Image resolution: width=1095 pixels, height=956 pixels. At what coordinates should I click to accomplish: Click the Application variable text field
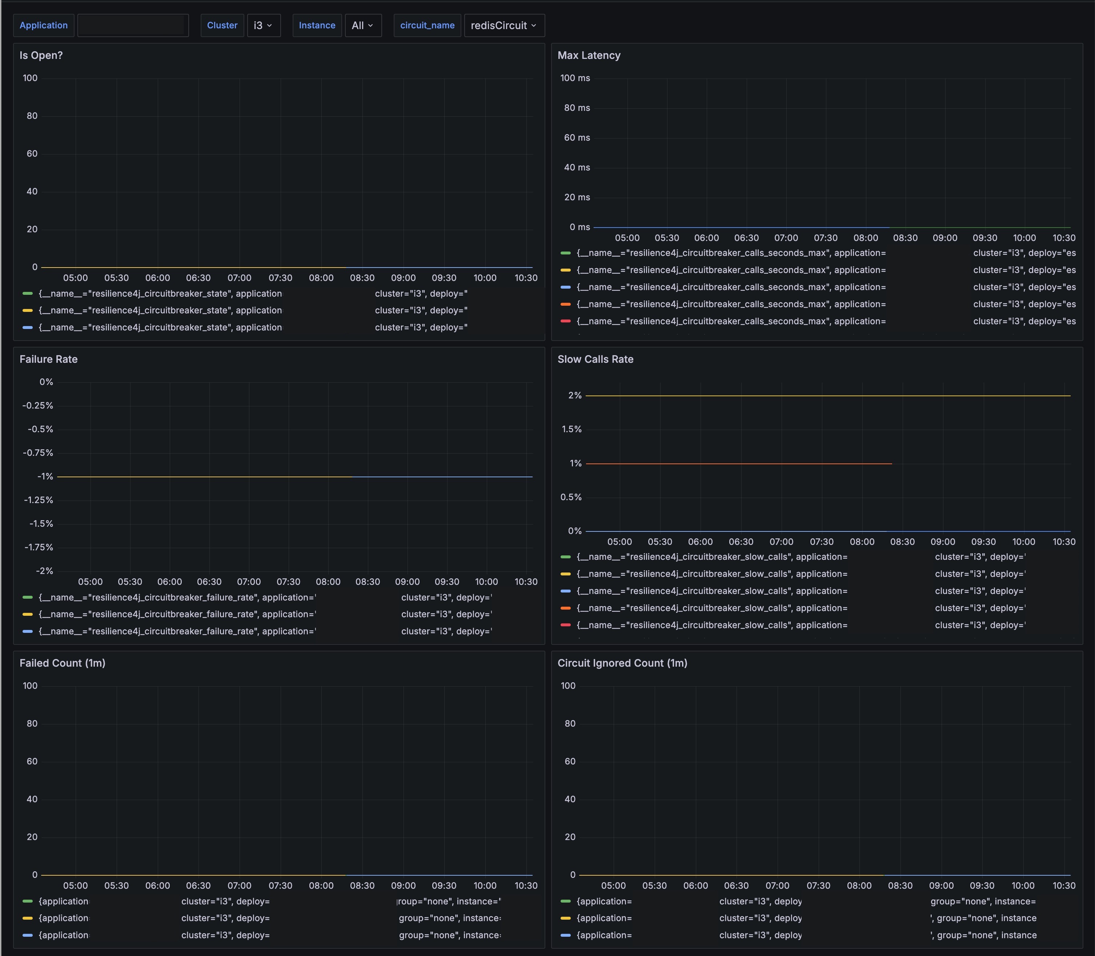tap(132, 25)
